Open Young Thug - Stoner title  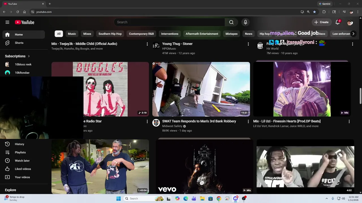pos(177,44)
